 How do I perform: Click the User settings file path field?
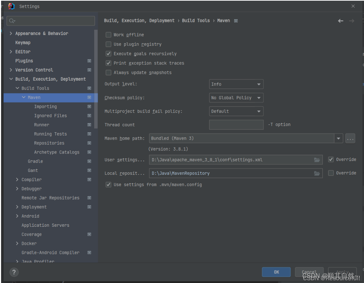[236, 160]
